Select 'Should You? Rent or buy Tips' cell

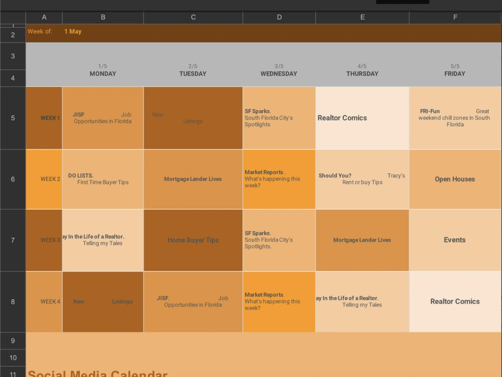pos(362,179)
